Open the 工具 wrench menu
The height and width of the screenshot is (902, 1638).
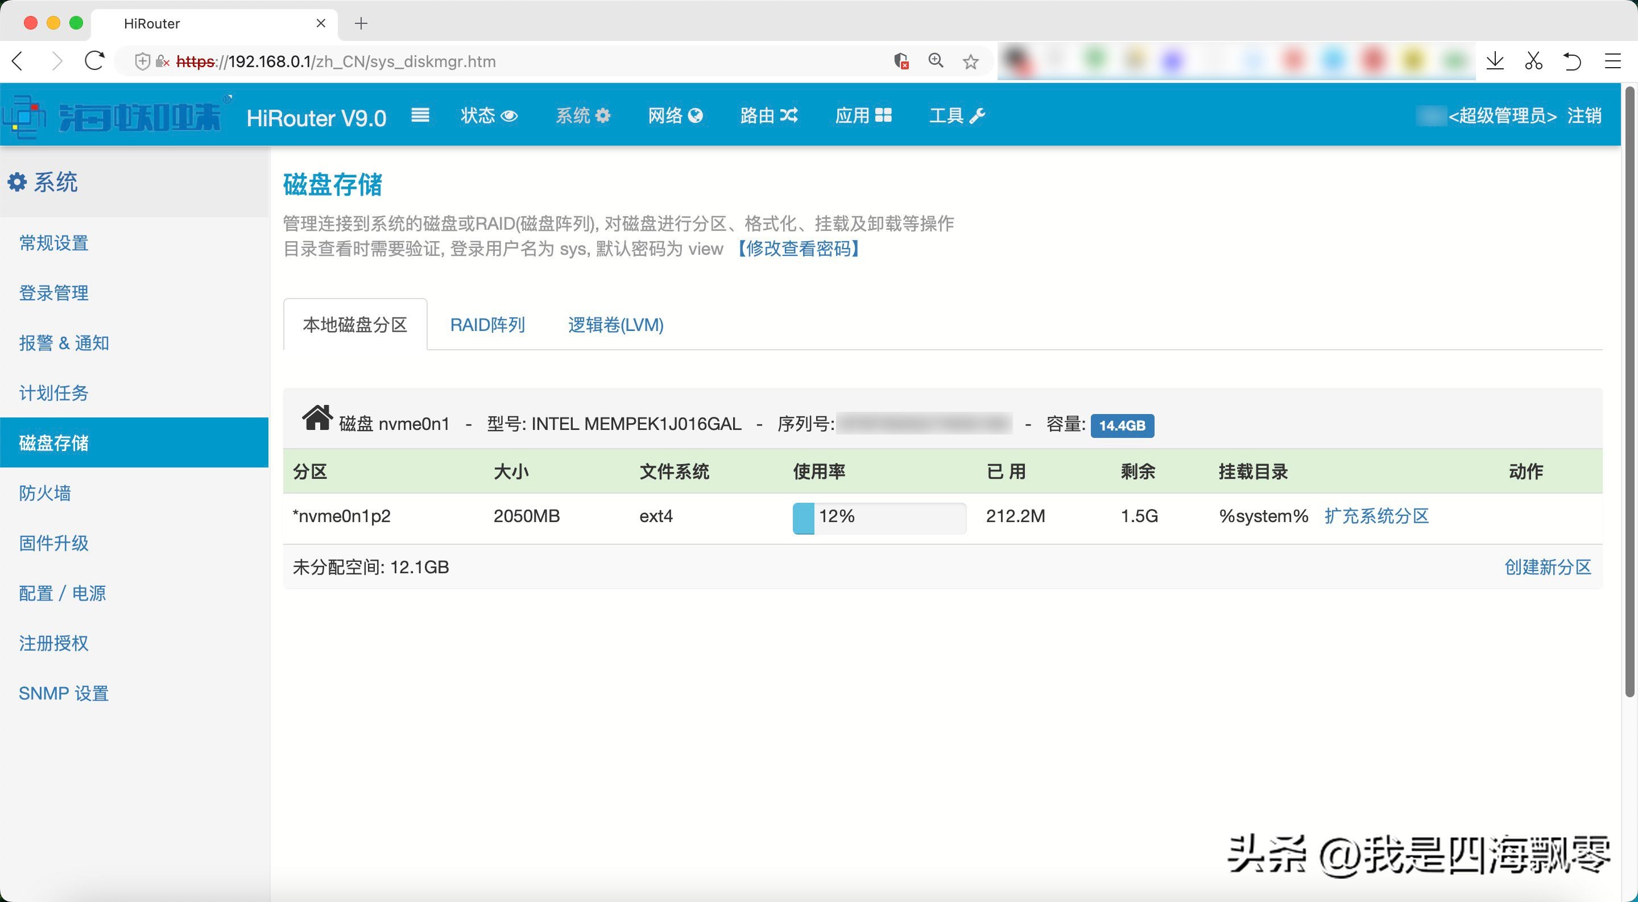[x=956, y=115]
